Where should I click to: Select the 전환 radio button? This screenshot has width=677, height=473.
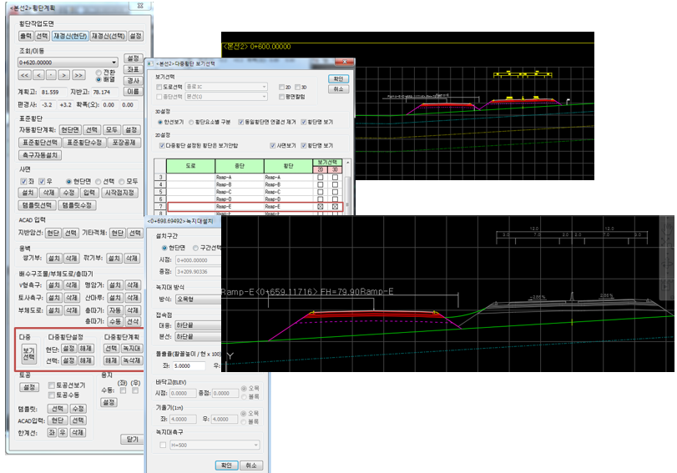[x=99, y=73]
